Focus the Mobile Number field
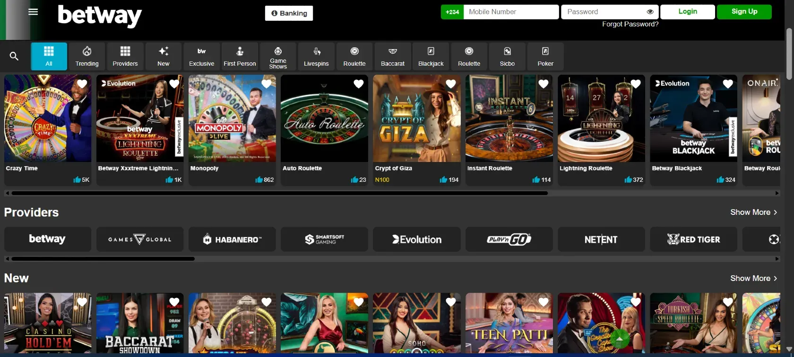 (x=511, y=12)
